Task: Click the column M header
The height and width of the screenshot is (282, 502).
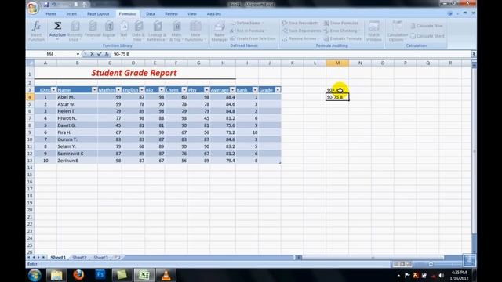Action: pos(337,63)
